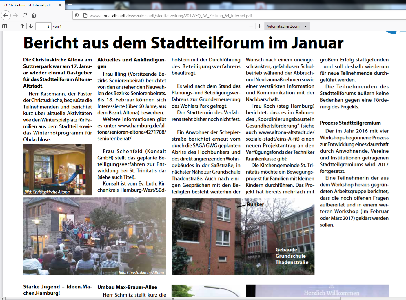Click the page number field

pyautogui.click(x=43, y=26)
